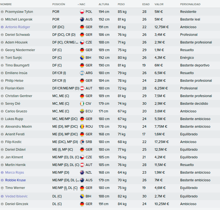This screenshot has height=210, width=220.
Task: Open the info icon beside Robbie Kruse
Action: click(2, 180)
